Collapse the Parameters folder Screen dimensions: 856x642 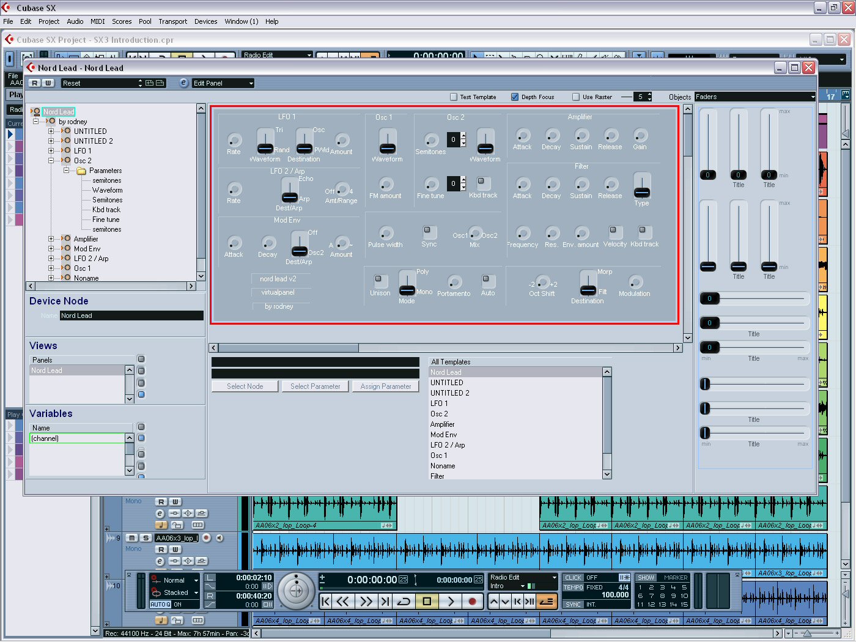point(66,171)
